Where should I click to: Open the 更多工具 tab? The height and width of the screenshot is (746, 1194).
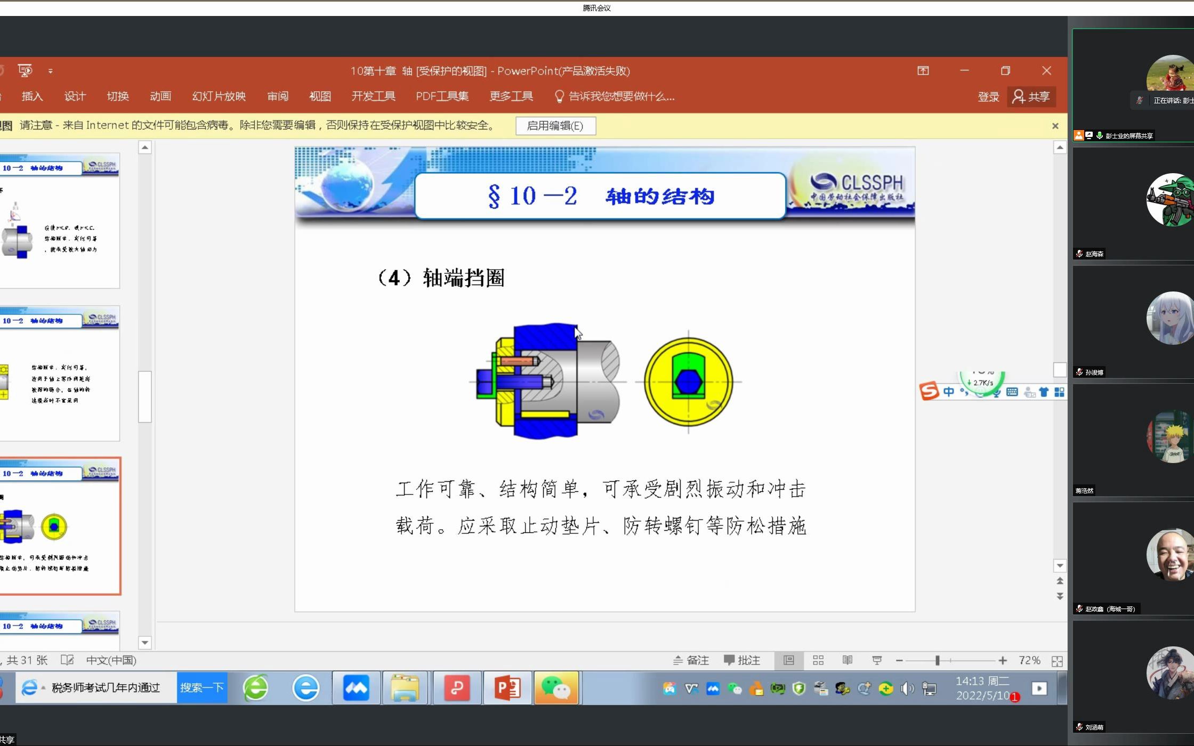pos(511,96)
